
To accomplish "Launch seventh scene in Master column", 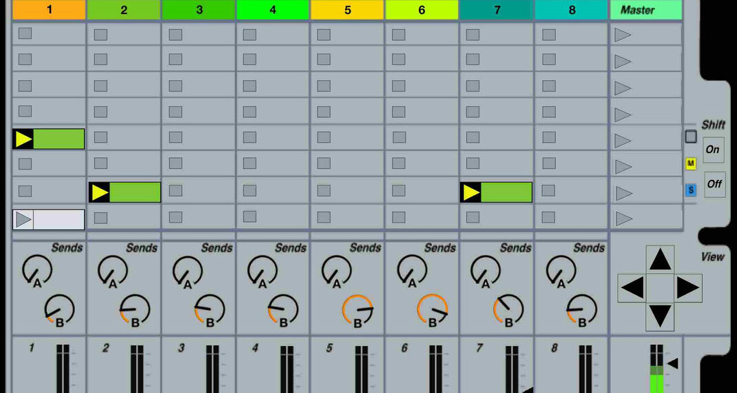I will click(623, 193).
